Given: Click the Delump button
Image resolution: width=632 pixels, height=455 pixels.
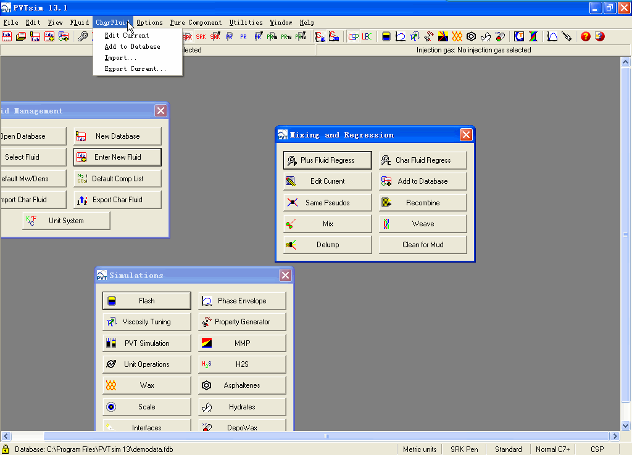Looking at the screenshot, I should [327, 244].
